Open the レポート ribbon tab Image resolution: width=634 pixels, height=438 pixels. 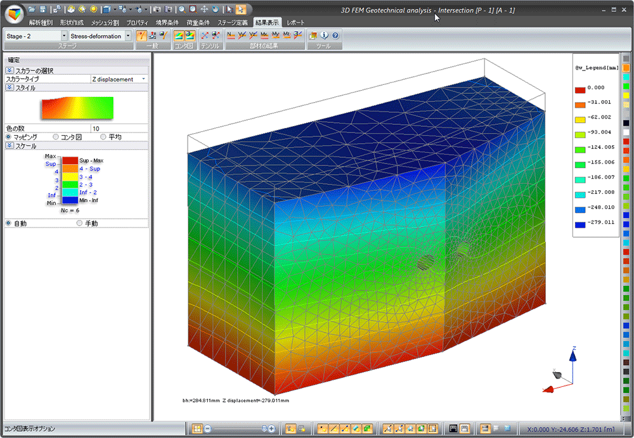[295, 22]
